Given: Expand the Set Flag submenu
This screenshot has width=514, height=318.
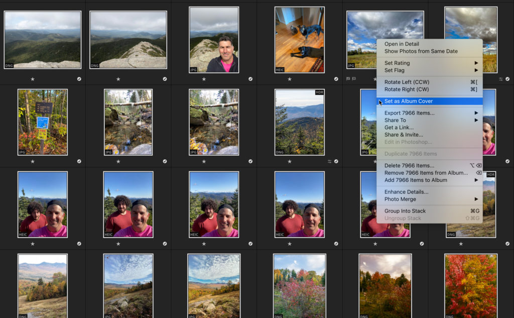Looking at the screenshot, I should 429,70.
